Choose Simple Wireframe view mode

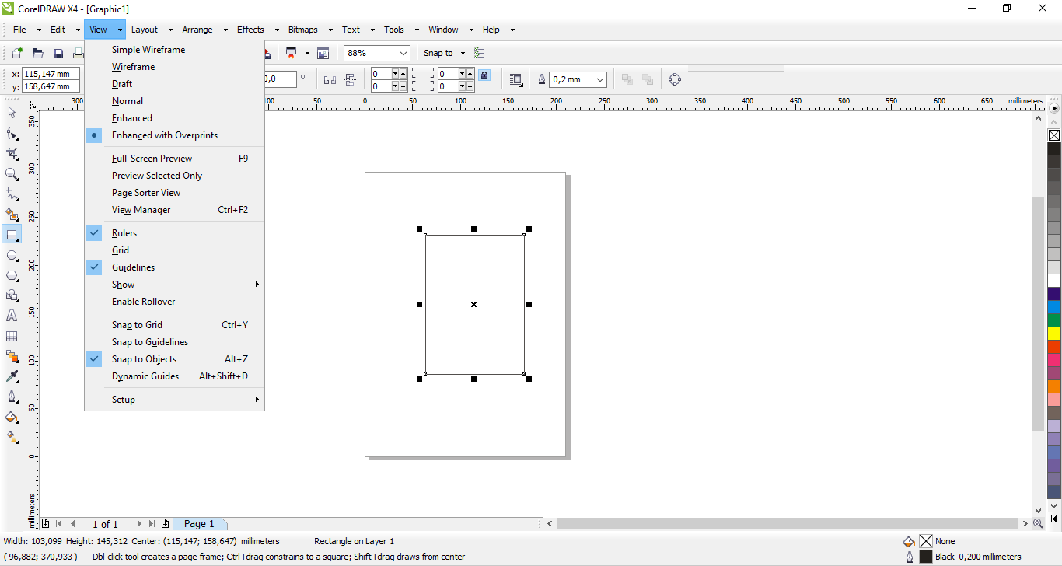click(x=148, y=50)
